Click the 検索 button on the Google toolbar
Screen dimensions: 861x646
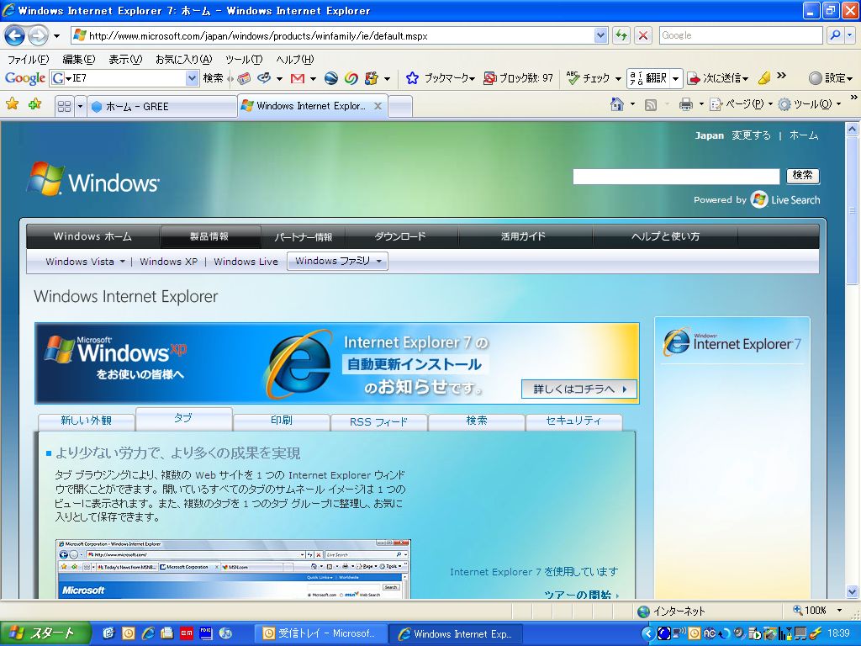click(x=213, y=78)
